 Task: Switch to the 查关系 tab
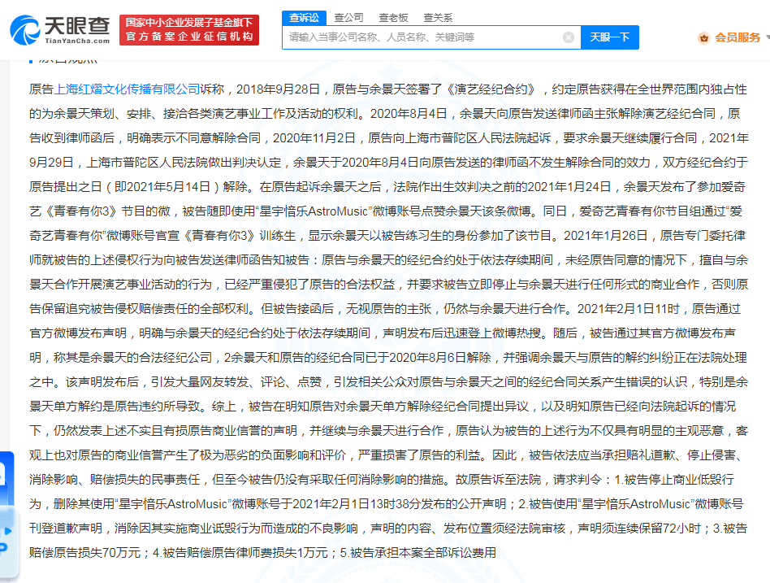438,18
